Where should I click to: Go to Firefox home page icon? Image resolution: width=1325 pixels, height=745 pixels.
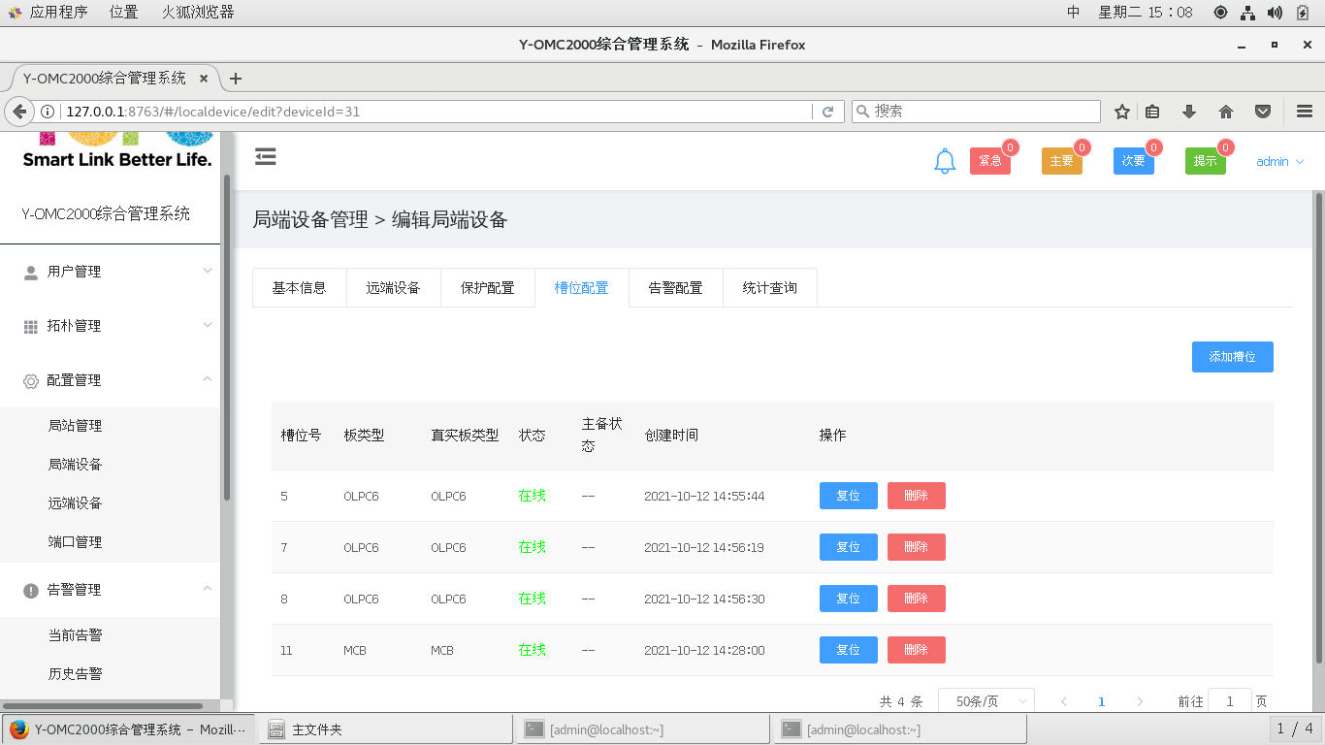[x=1226, y=112]
